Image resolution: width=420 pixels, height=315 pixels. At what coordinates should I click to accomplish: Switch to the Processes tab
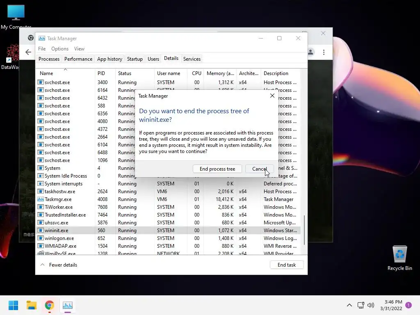49,59
